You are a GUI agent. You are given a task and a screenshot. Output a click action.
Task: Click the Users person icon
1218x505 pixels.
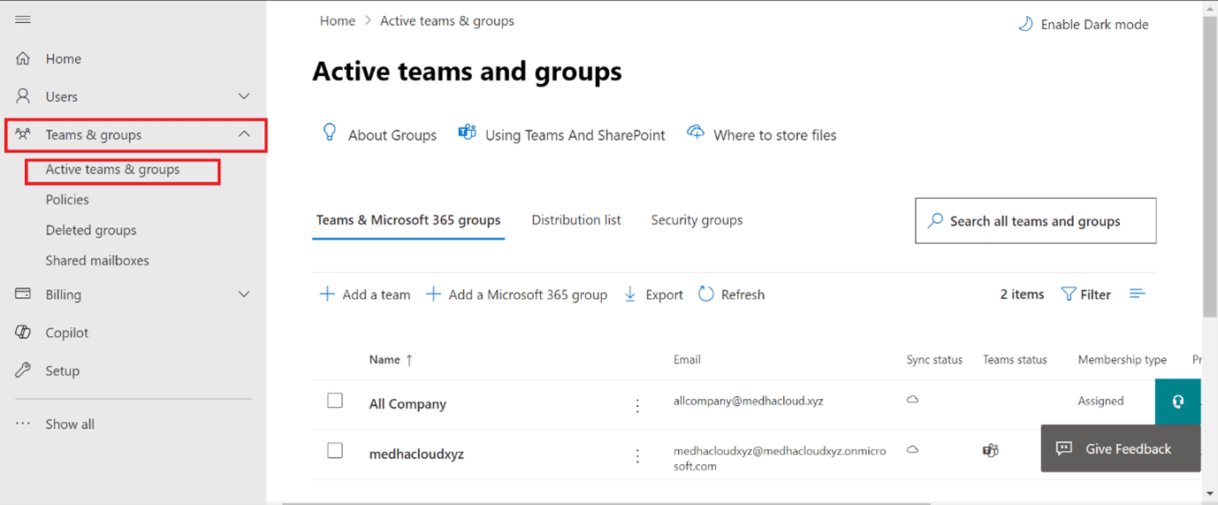tap(23, 96)
